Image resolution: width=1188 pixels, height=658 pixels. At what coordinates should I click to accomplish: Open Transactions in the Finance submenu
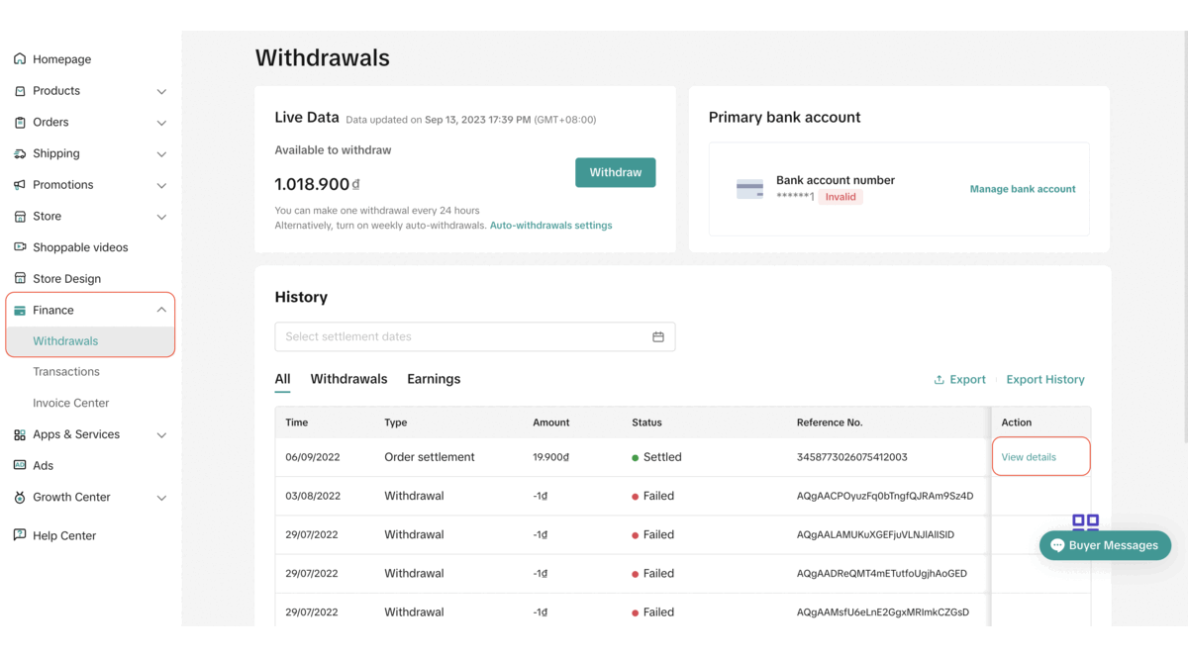tap(66, 372)
